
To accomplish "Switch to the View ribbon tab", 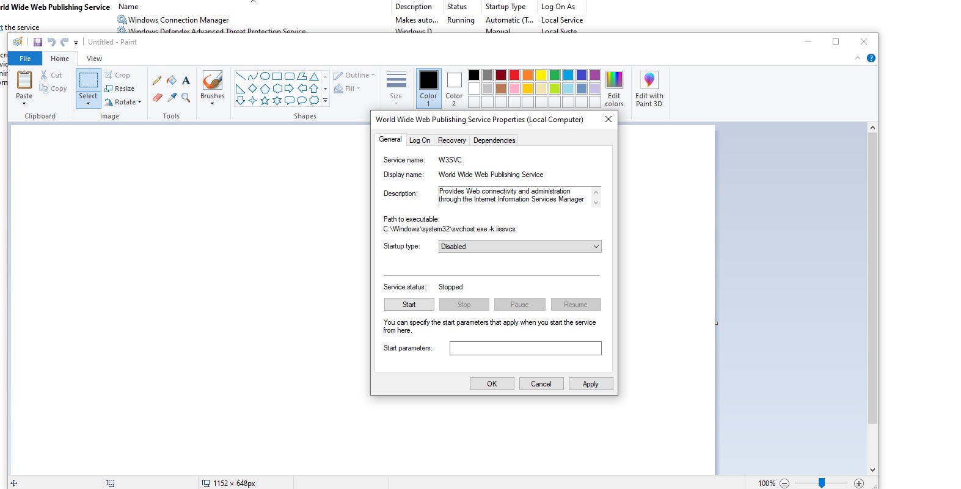I will (x=94, y=59).
